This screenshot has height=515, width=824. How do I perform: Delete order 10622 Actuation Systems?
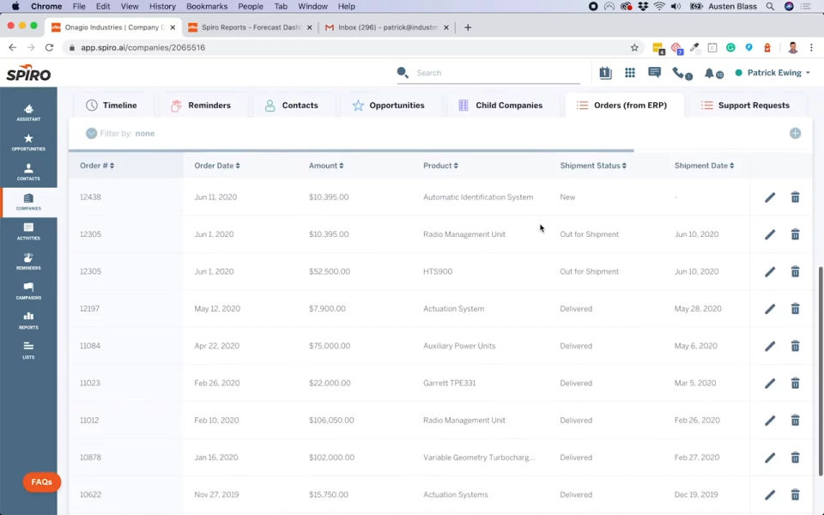point(795,495)
